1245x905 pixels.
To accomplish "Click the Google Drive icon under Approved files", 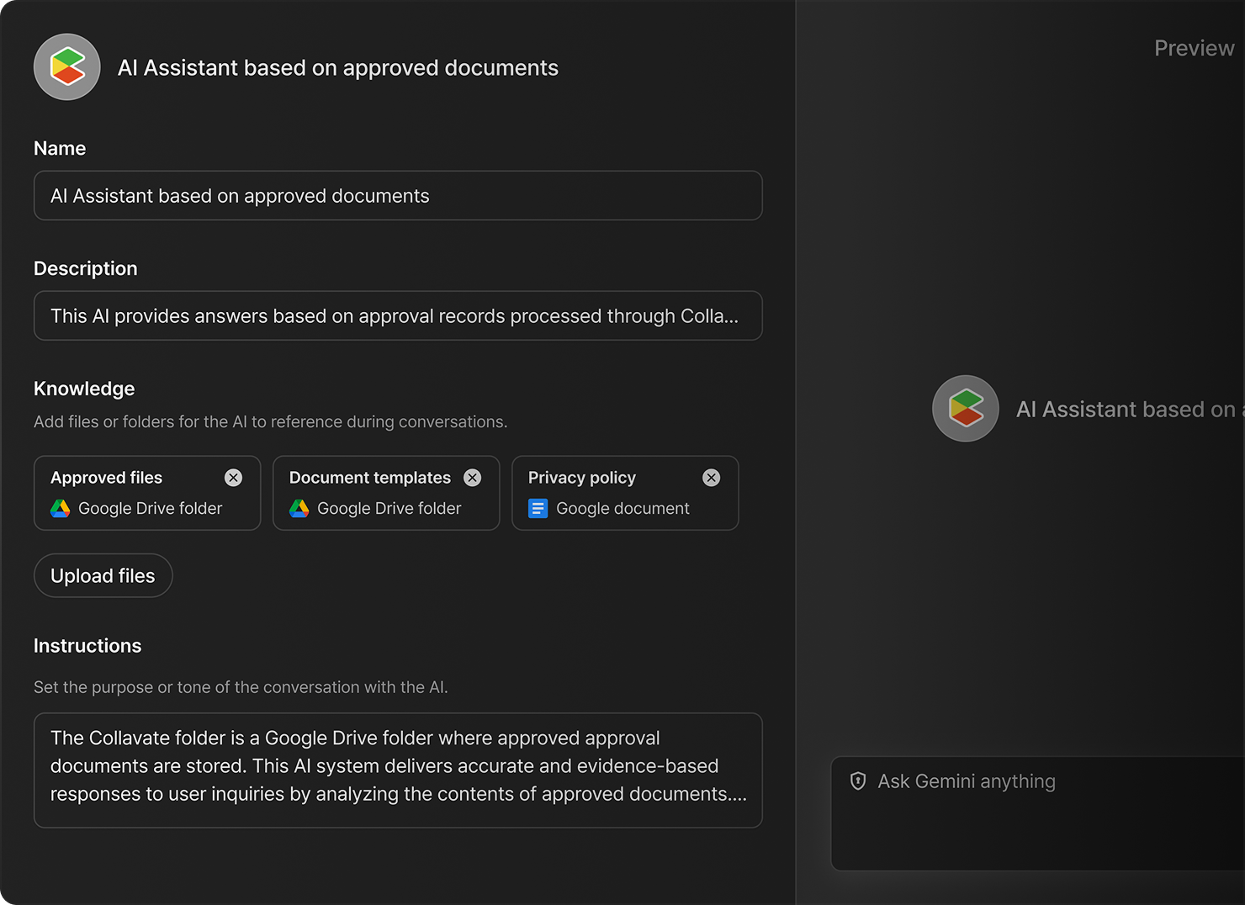I will pyautogui.click(x=61, y=509).
